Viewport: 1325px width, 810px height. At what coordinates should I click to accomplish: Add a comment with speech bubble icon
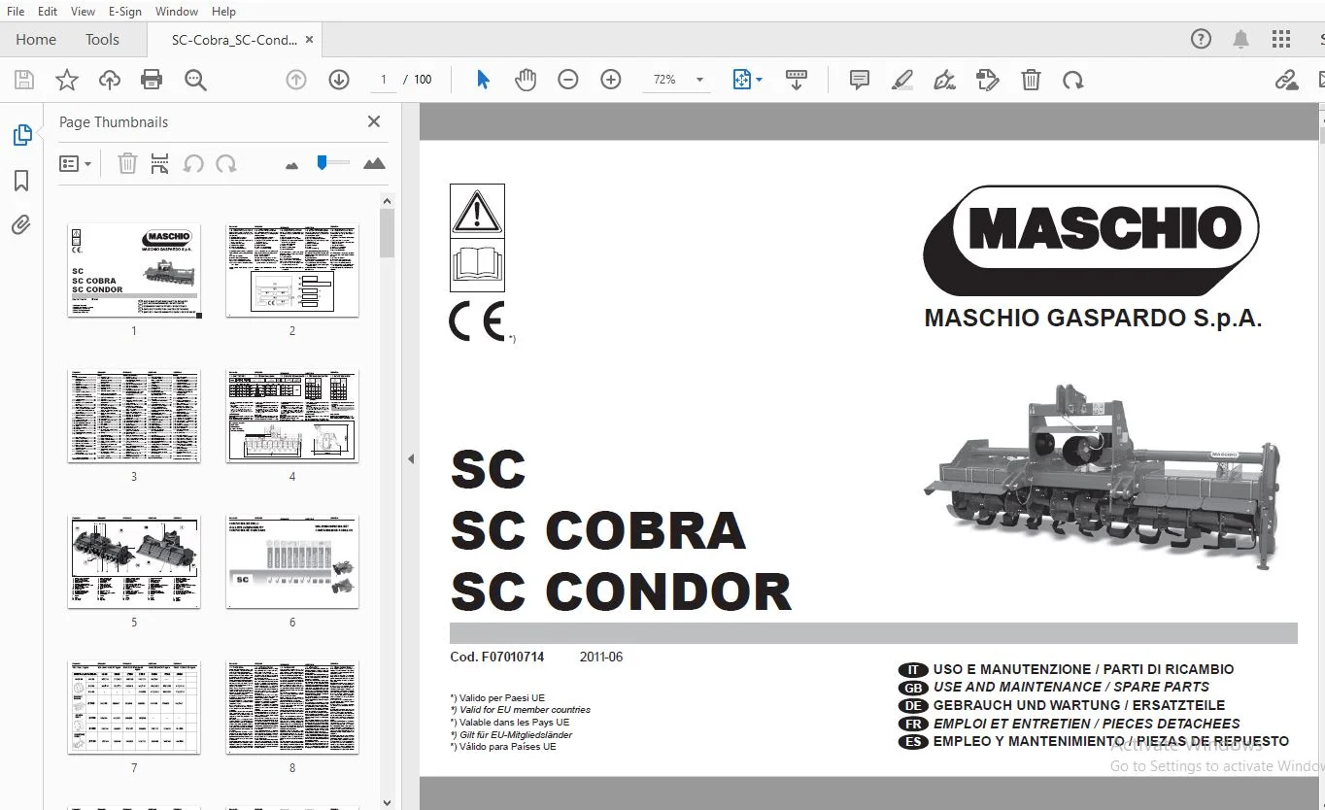[860, 80]
